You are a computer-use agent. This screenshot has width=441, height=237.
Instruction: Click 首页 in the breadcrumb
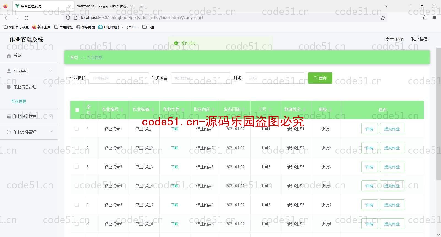click(74, 57)
